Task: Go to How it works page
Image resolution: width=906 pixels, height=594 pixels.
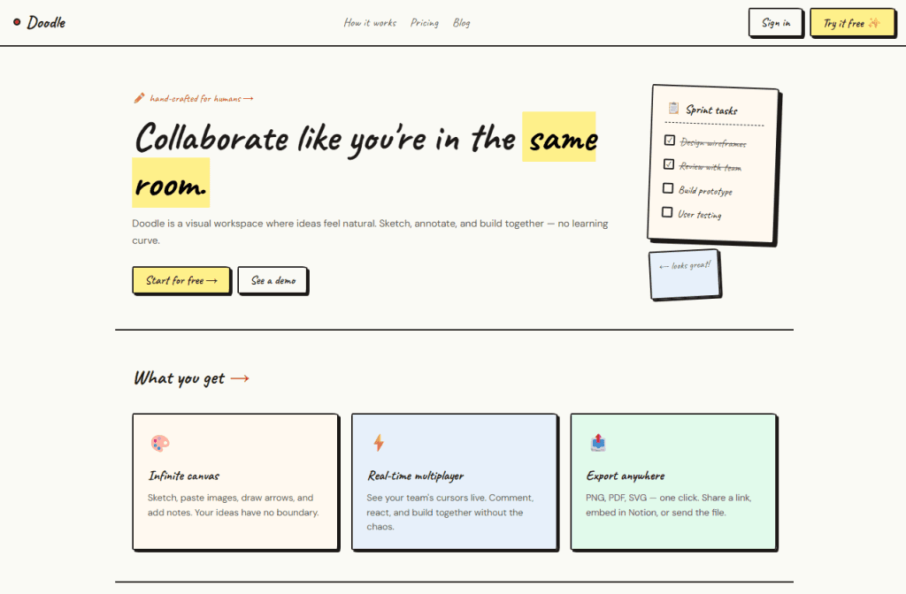Action: [x=370, y=23]
